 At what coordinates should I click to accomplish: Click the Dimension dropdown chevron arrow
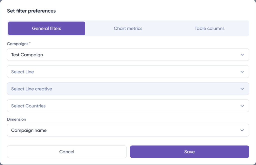tap(242, 130)
